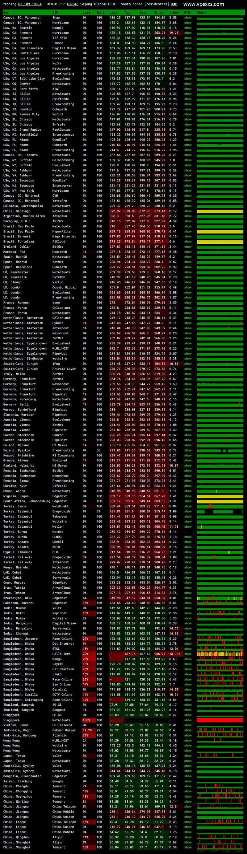This screenshot has height=854, width=247.
Task: Click the Sent column header
Action: pyautogui.click(x=100, y=13)
